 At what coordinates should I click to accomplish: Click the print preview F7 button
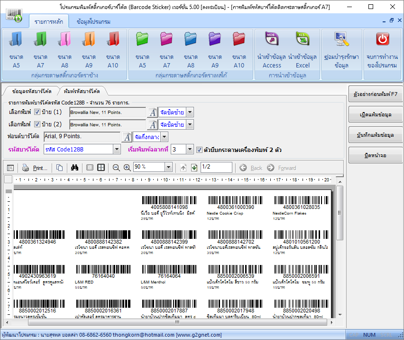pyautogui.click(x=376, y=94)
